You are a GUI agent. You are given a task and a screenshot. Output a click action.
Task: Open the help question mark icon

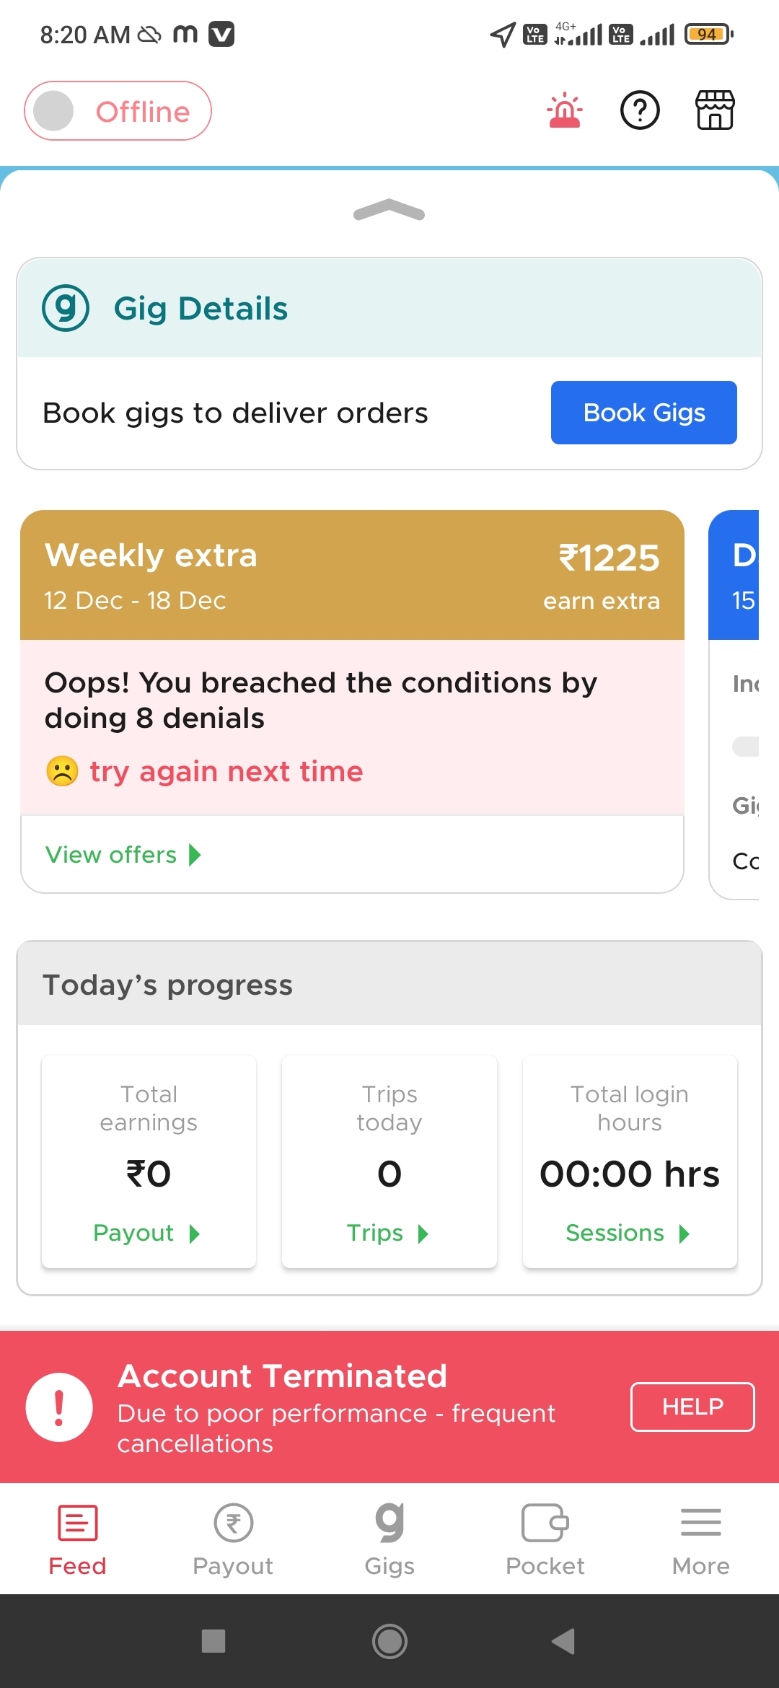point(640,111)
